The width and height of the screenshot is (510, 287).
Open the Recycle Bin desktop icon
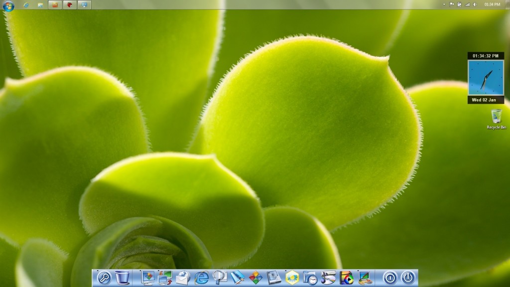click(496, 118)
